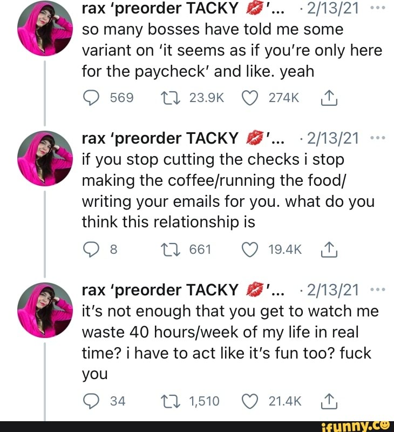This screenshot has width=394, height=432.
Task: Open rax's profile from the third tweet's name
Action: coord(160,291)
